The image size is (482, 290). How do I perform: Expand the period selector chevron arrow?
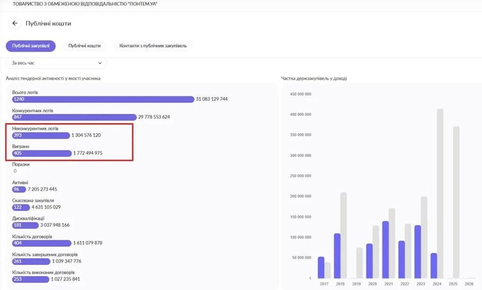coord(100,63)
